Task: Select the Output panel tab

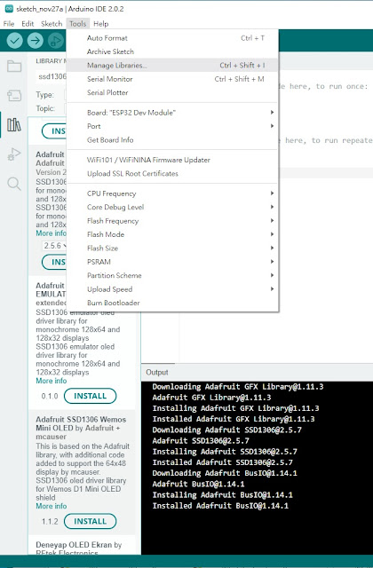Action: click(x=157, y=373)
